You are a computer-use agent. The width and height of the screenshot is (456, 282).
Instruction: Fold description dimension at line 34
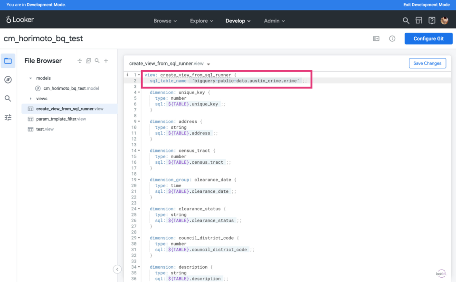click(139, 267)
